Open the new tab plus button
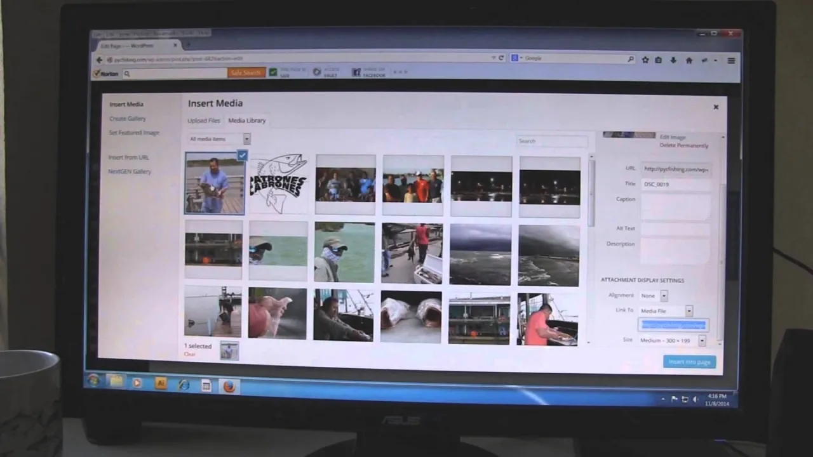Screen dimensions: 813x457 188,45
